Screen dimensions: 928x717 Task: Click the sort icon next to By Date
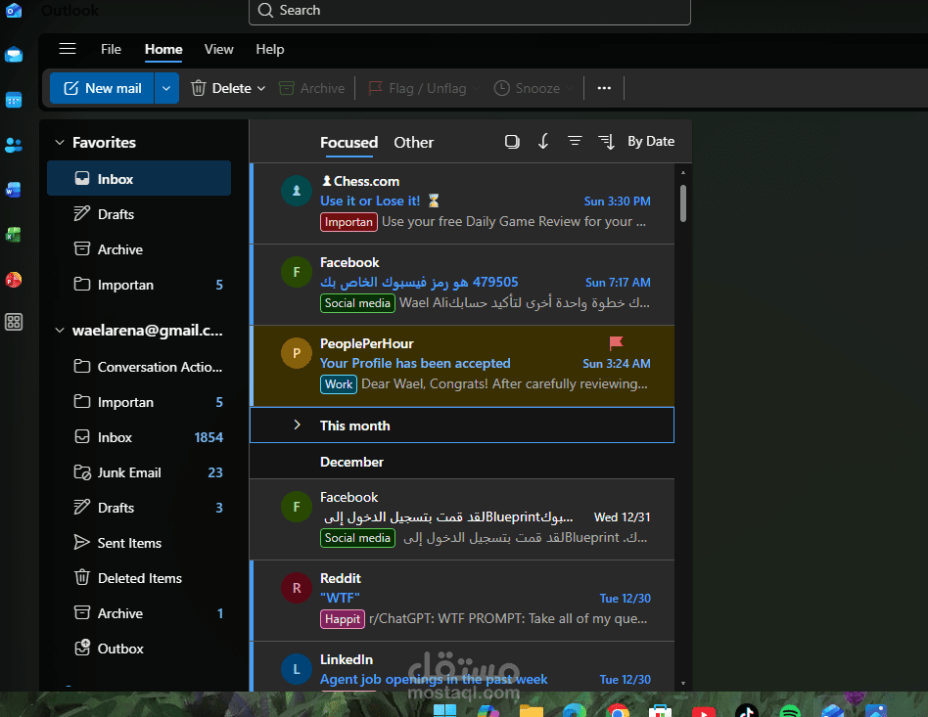pos(607,142)
